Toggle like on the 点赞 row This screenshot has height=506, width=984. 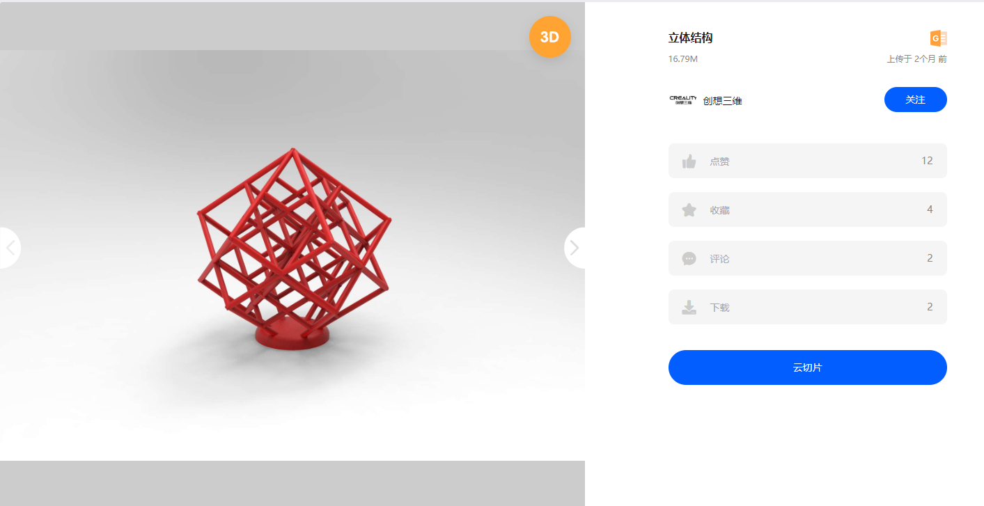coord(808,161)
